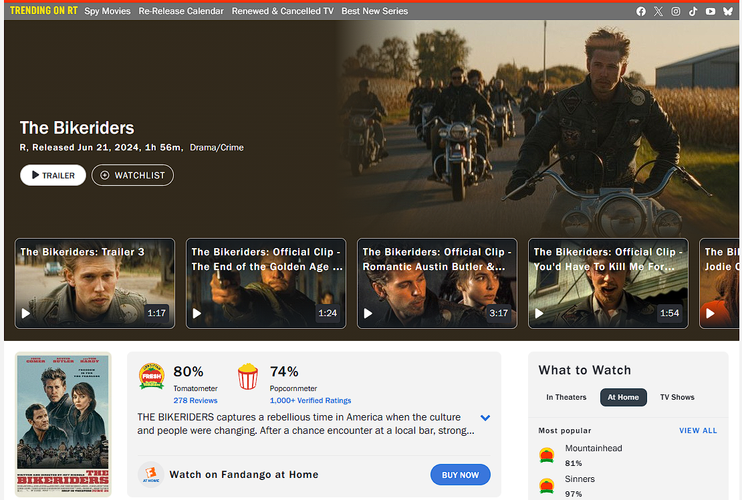Viewport: 742px width, 500px height.
Task: Switch to TV Shows tab
Action: (x=677, y=397)
